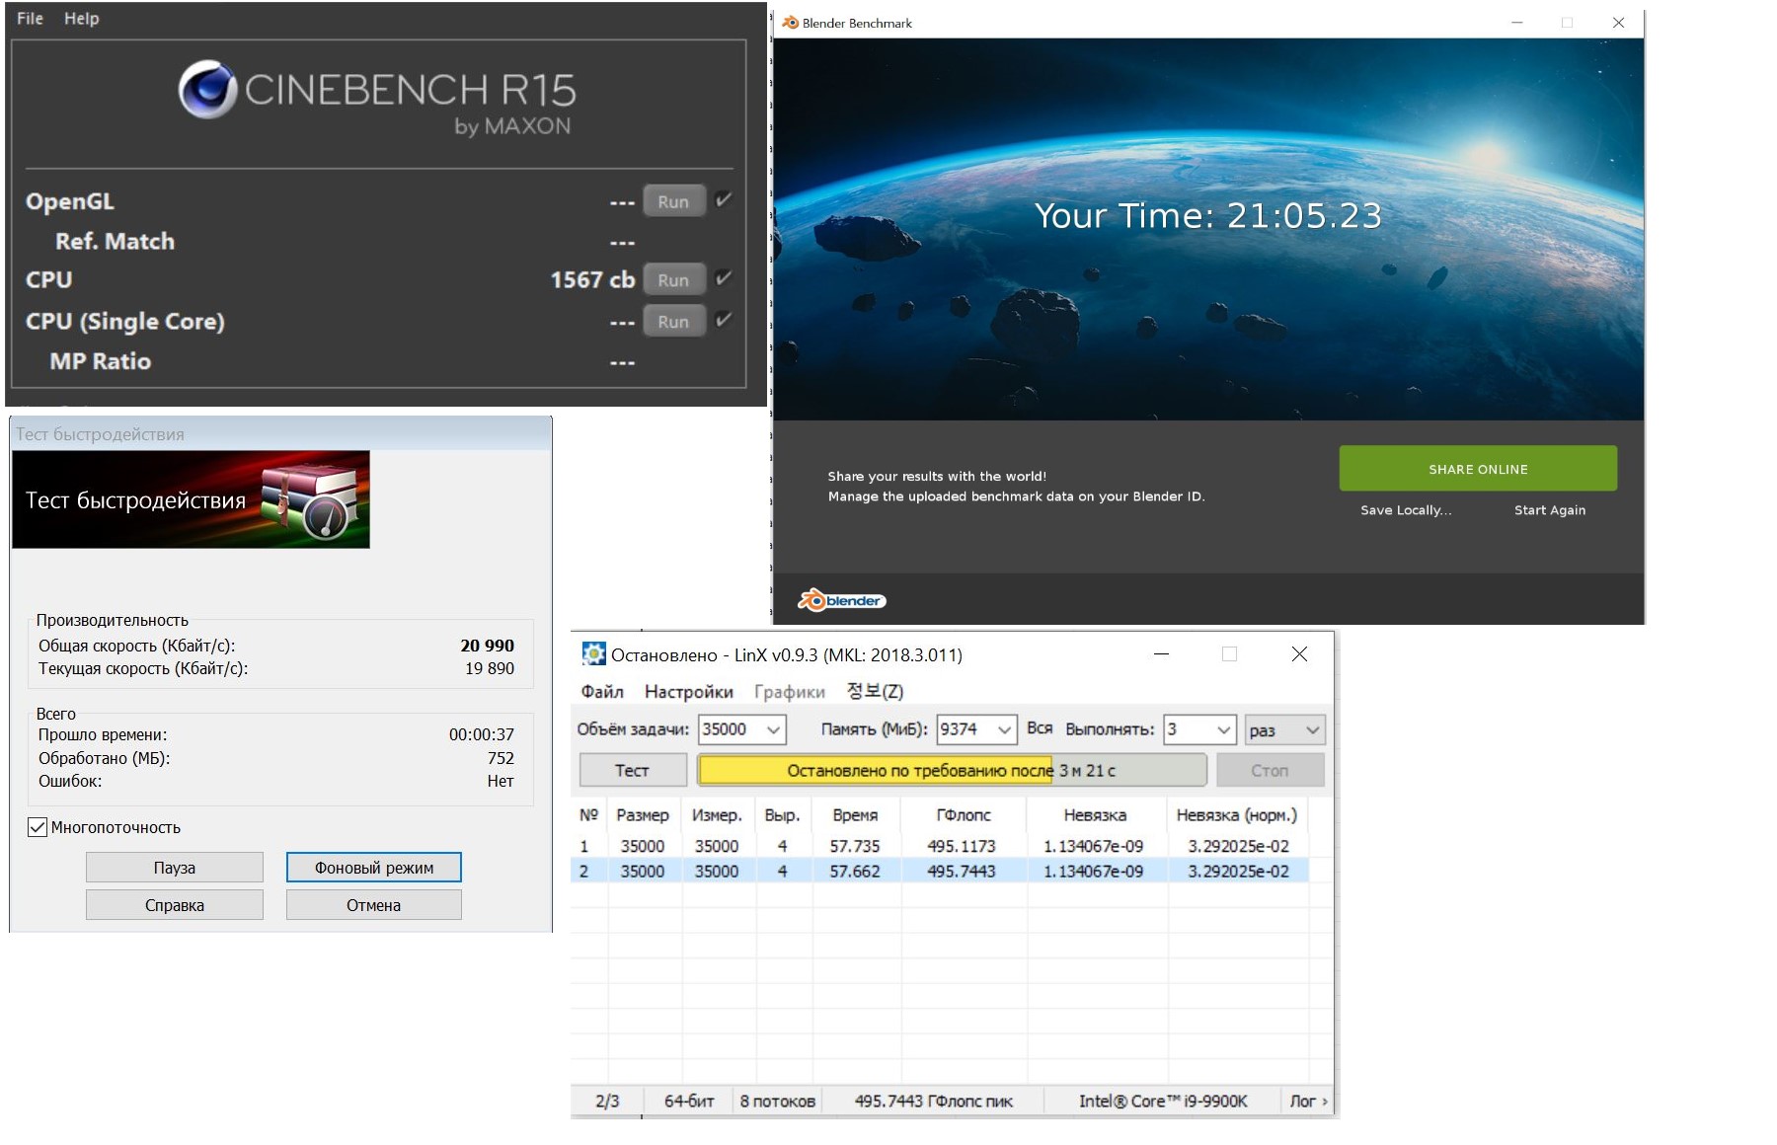
Task: Run the OpenGL test in Cinebench
Action: point(674,200)
